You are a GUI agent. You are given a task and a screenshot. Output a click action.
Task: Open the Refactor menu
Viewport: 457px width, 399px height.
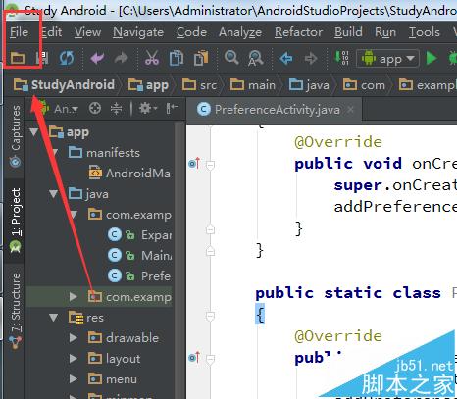coord(298,32)
